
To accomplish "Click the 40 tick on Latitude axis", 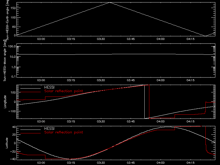I will pos(14,127).
